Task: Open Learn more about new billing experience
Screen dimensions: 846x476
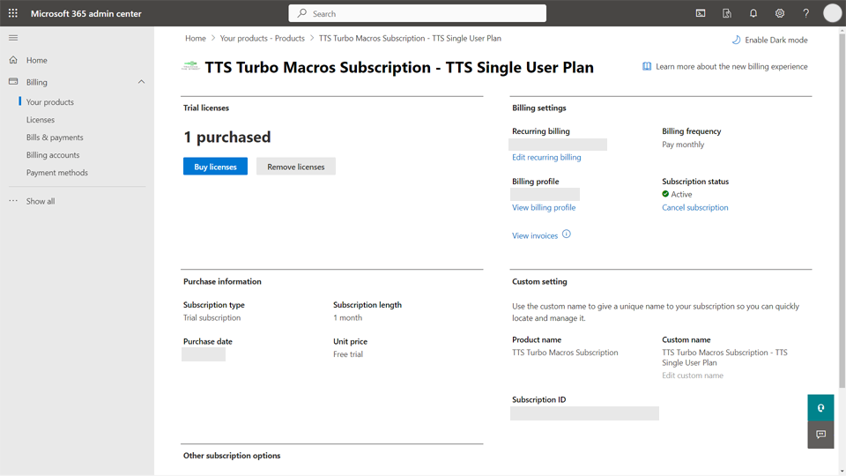Action: (x=731, y=66)
